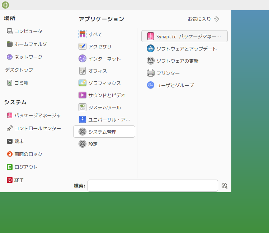This screenshot has width=269, height=233.
Task: Click the 検索 search input field
Action: (153, 186)
